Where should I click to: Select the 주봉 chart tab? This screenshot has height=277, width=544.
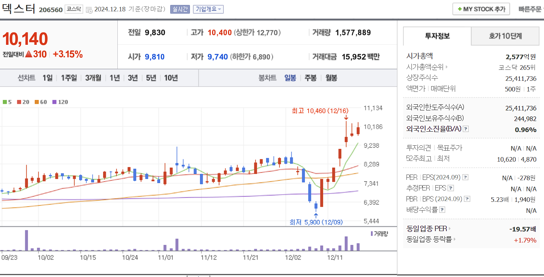(310, 77)
